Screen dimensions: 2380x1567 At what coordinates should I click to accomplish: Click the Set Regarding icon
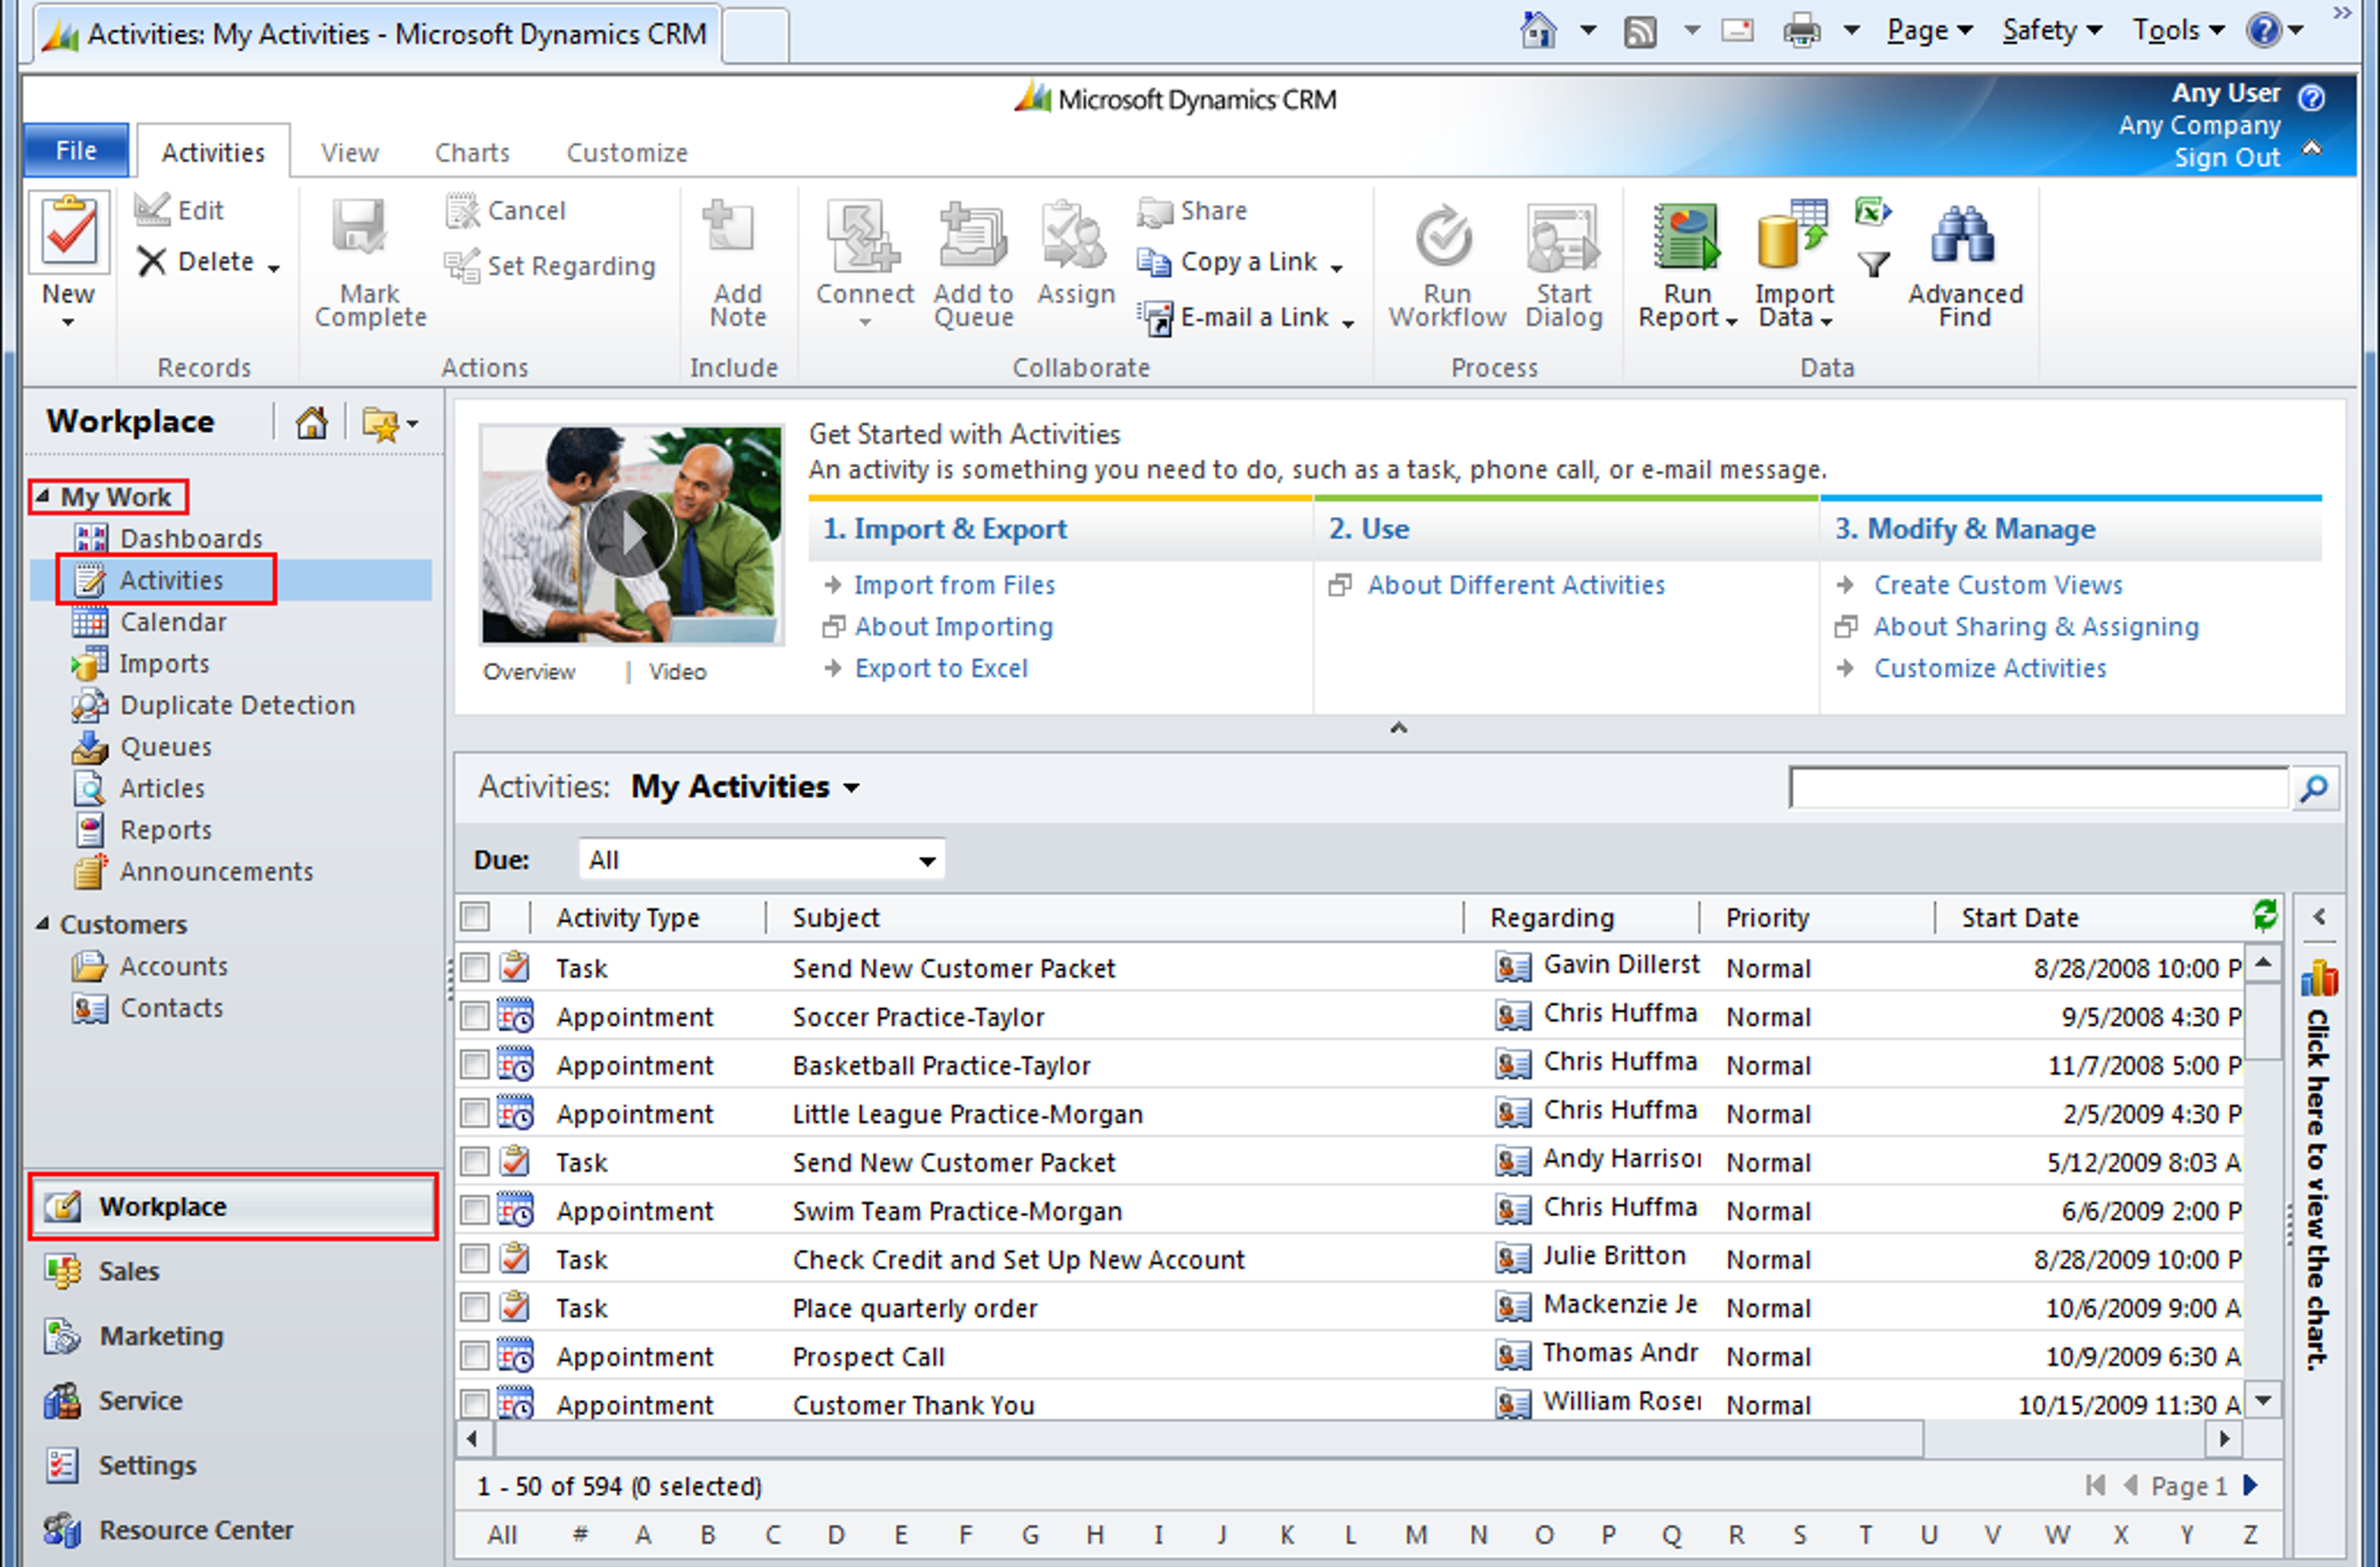pos(462,266)
